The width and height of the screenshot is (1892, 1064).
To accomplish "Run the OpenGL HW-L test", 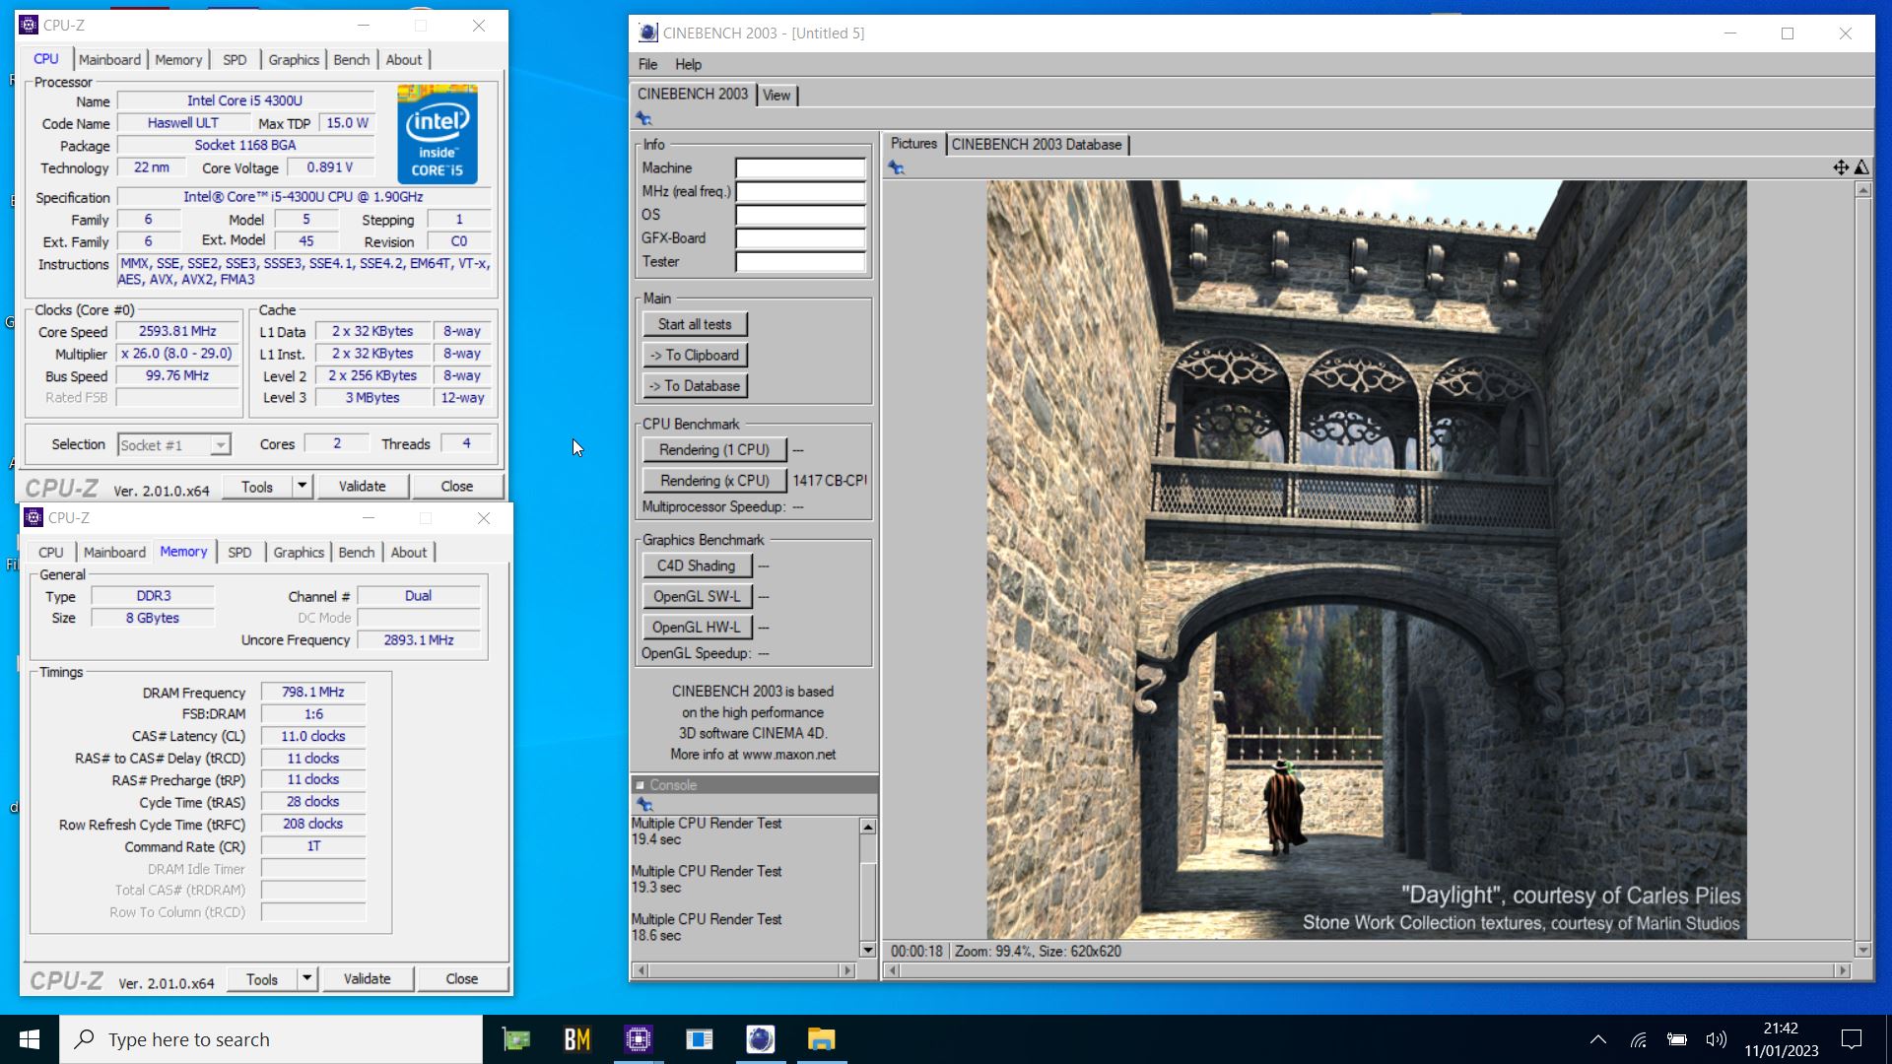I will click(697, 627).
